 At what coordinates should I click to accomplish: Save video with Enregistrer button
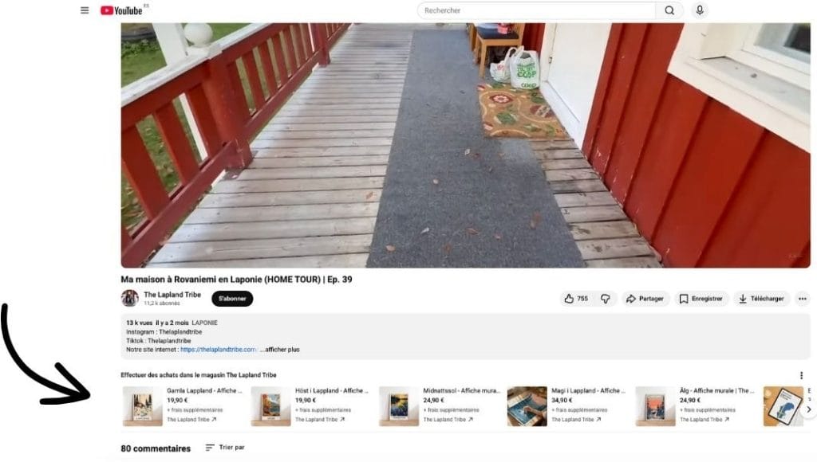[x=701, y=299]
